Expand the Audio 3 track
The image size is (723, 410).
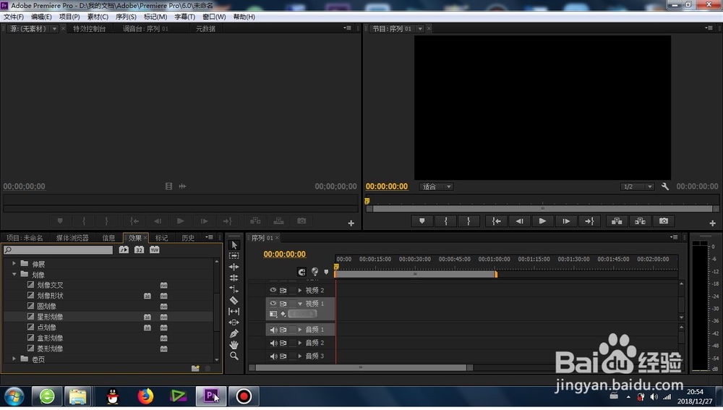pos(300,356)
